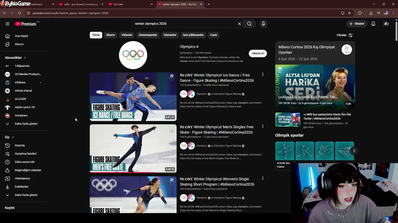The image size is (398, 223).
Task: Open browser extensions puzzle icon
Action: (x=360, y=13)
